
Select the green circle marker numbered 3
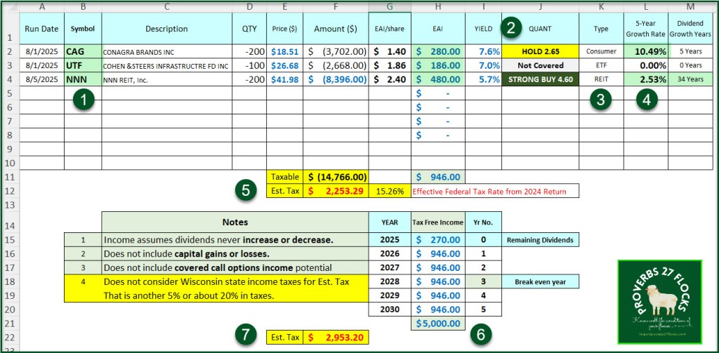(x=598, y=100)
